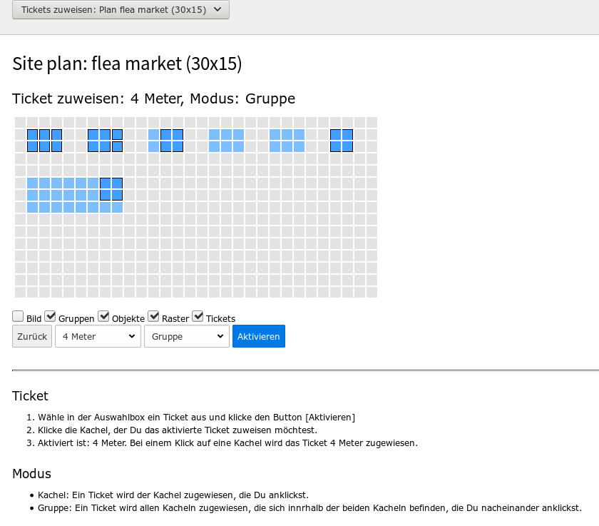Uncheck the Gruppen checkbox
The image size is (599, 526).
(50, 316)
